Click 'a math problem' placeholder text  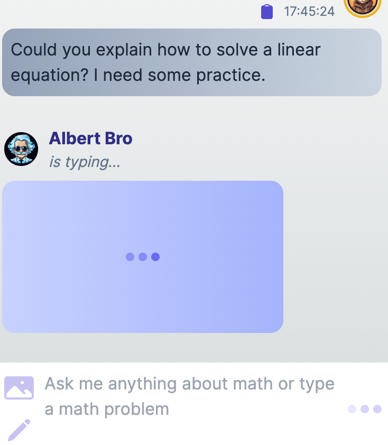coord(107,409)
